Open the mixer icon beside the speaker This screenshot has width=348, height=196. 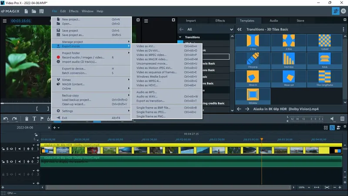[342, 119]
